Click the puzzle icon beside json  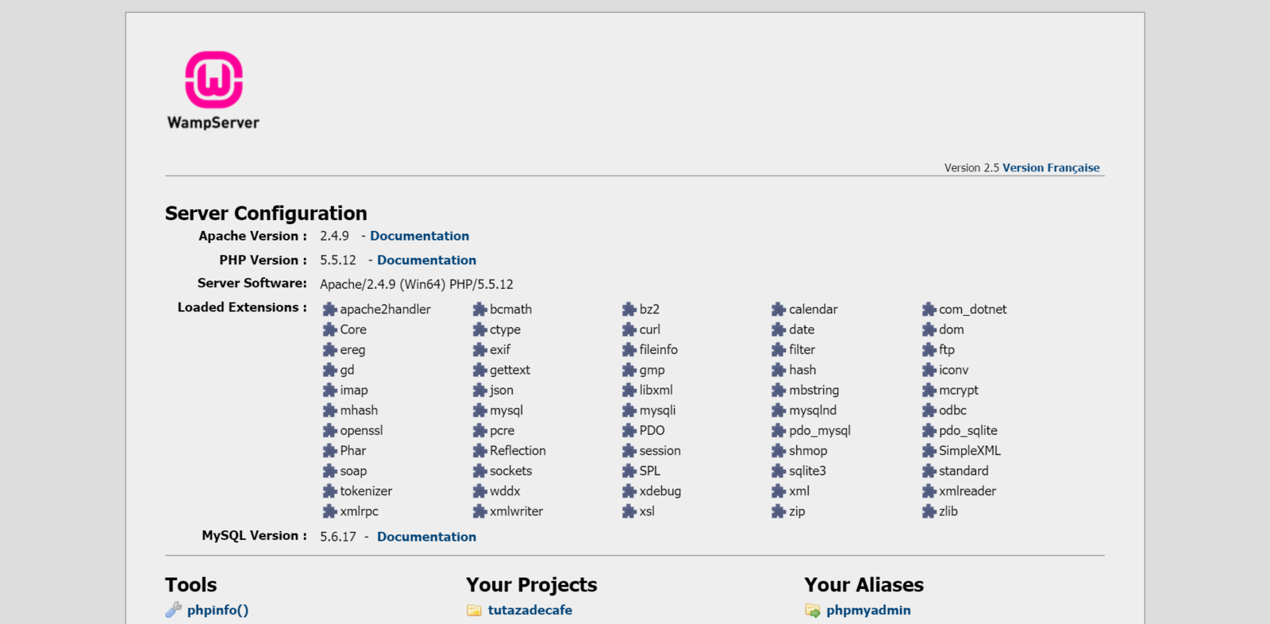click(479, 390)
